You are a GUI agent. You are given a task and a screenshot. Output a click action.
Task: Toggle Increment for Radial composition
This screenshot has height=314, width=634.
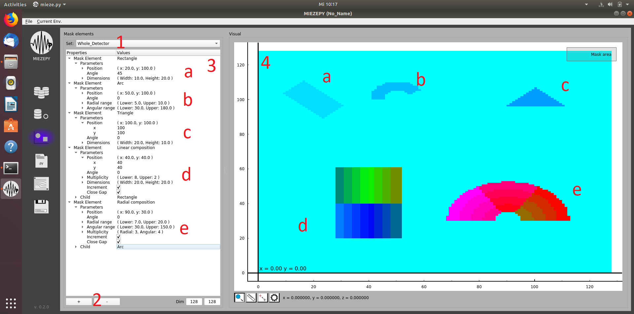(x=119, y=237)
